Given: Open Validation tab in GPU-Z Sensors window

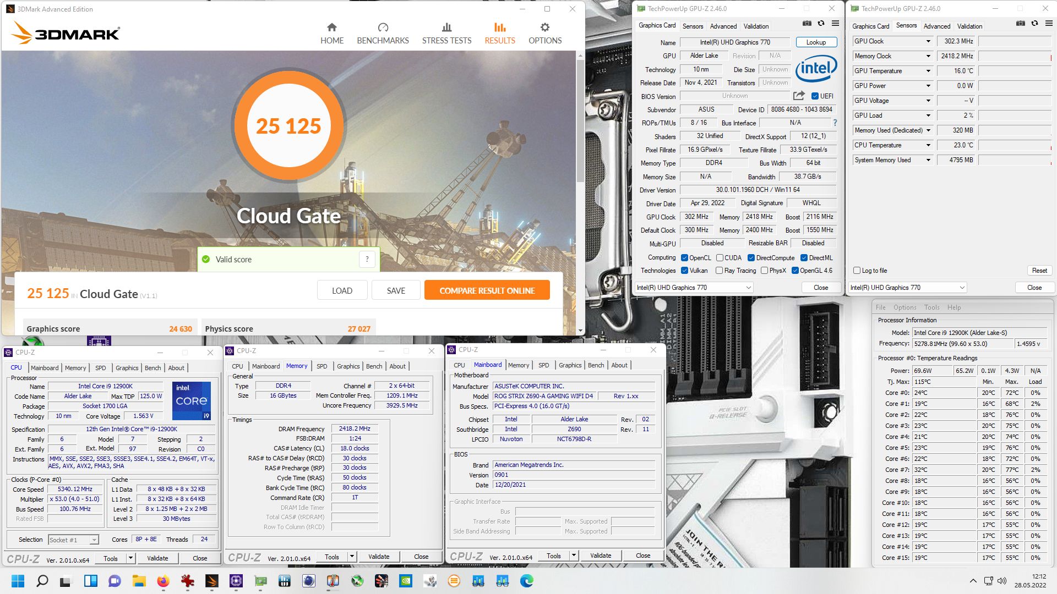Looking at the screenshot, I should point(969,26).
